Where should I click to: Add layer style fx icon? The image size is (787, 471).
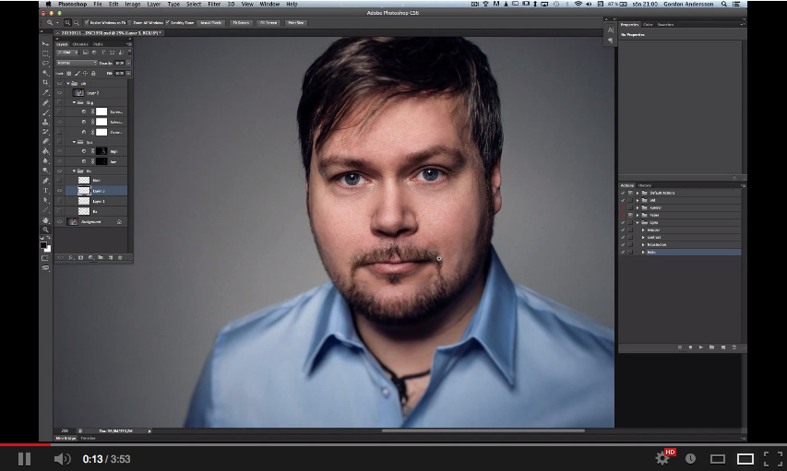coord(71,257)
